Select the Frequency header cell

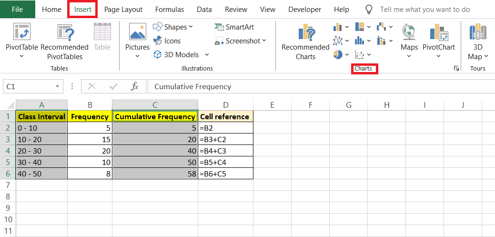tap(90, 117)
